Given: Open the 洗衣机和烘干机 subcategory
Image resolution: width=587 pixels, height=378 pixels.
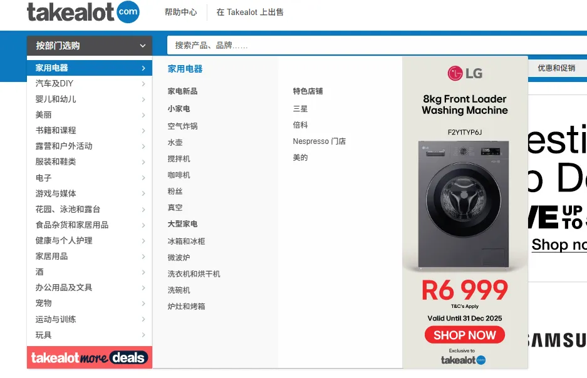Looking at the screenshot, I should 194,274.
